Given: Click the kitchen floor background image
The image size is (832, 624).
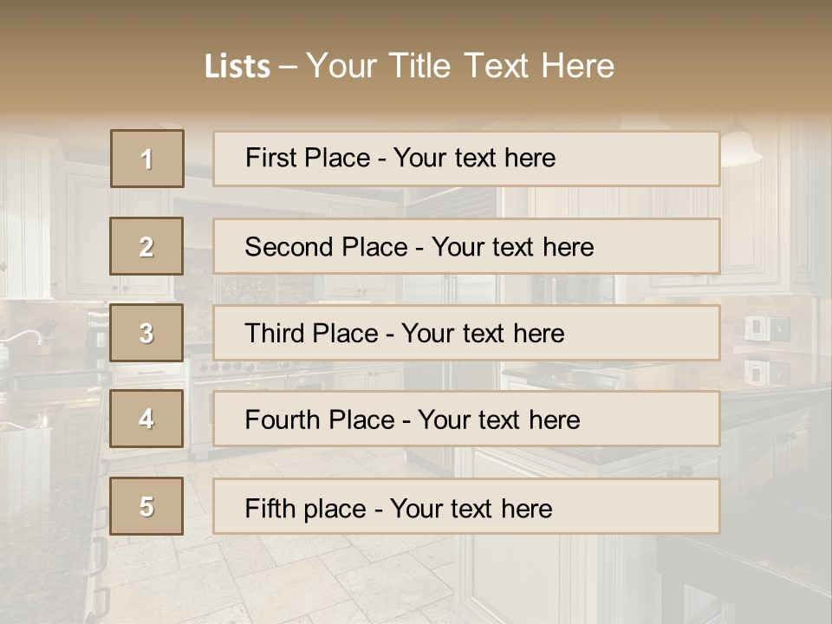Looking at the screenshot, I should pyautogui.click(x=318, y=578).
